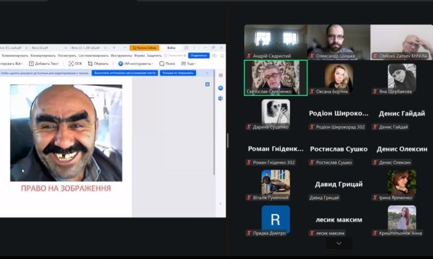Viewport: 433px width, 259px height.
Task: Click the Добавить Текст tool
Action: 43,64
